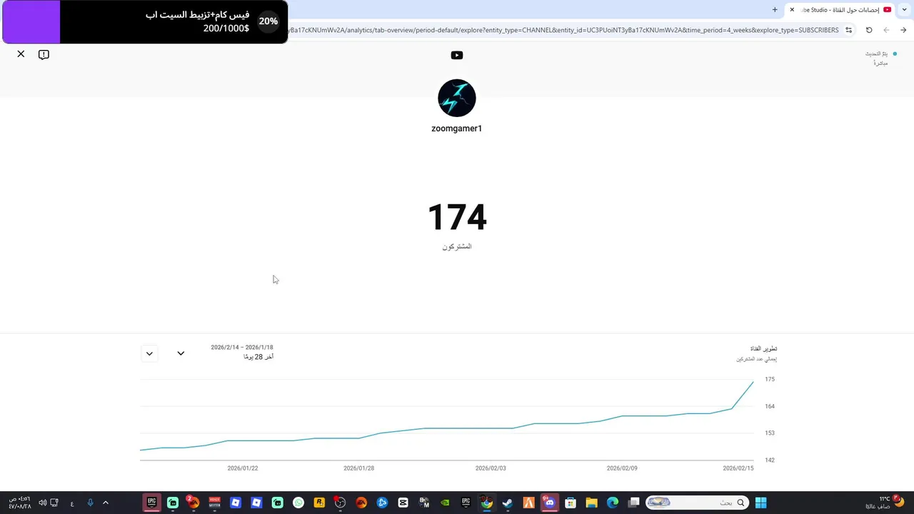This screenshot has height=514, width=914.
Task: Click the round chevron button beside date dropdown
Action: 149,353
